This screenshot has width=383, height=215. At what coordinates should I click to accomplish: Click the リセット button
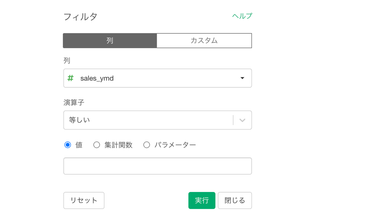pos(84,201)
